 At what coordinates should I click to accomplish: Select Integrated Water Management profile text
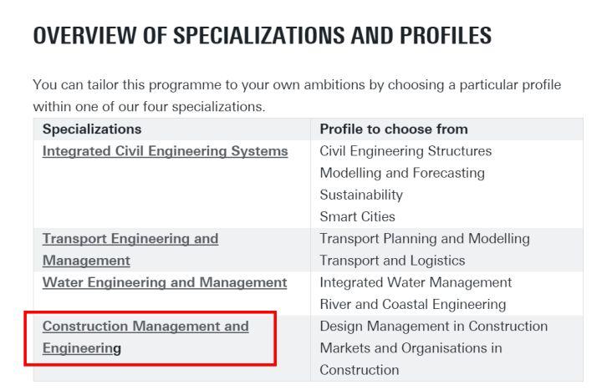click(x=416, y=282)
